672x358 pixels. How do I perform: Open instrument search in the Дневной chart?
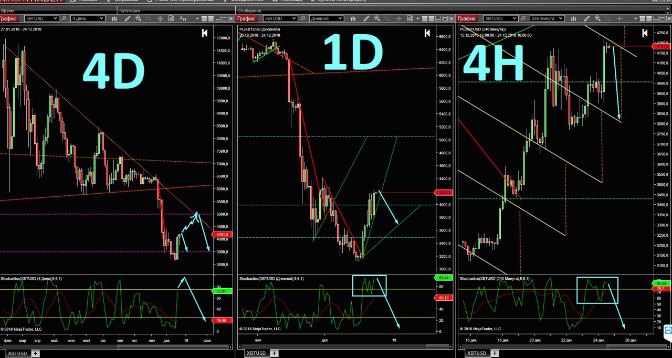tap(302, 18)
